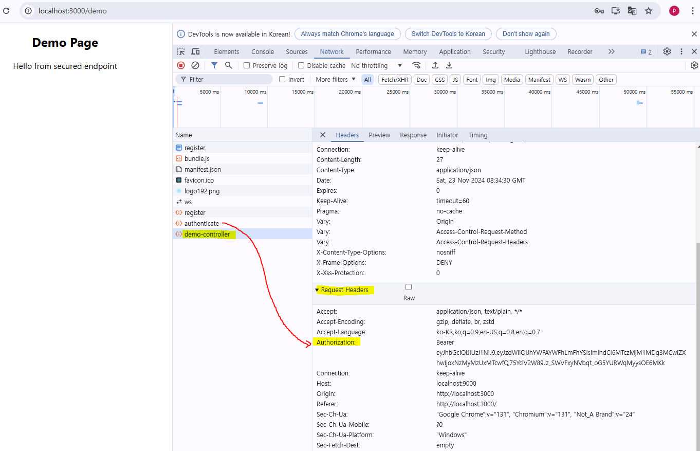Select the All request type filter

[367, 79]
